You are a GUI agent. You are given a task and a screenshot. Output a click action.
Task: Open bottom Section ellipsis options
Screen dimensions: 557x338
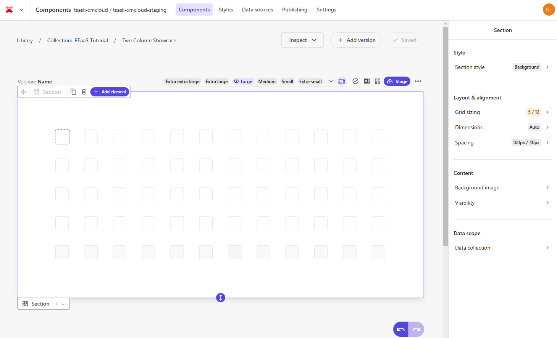click(64, 304)
